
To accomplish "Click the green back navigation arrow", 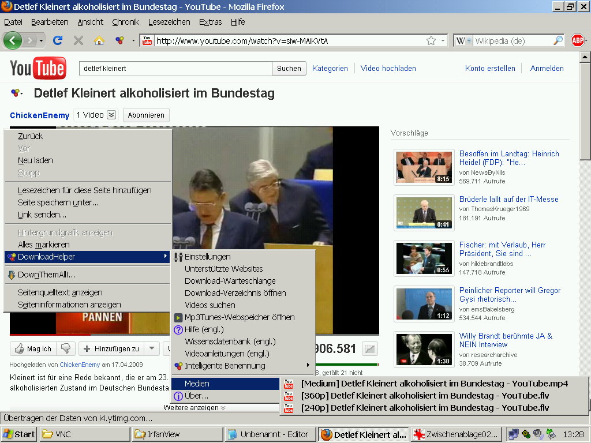I will 13,40.
